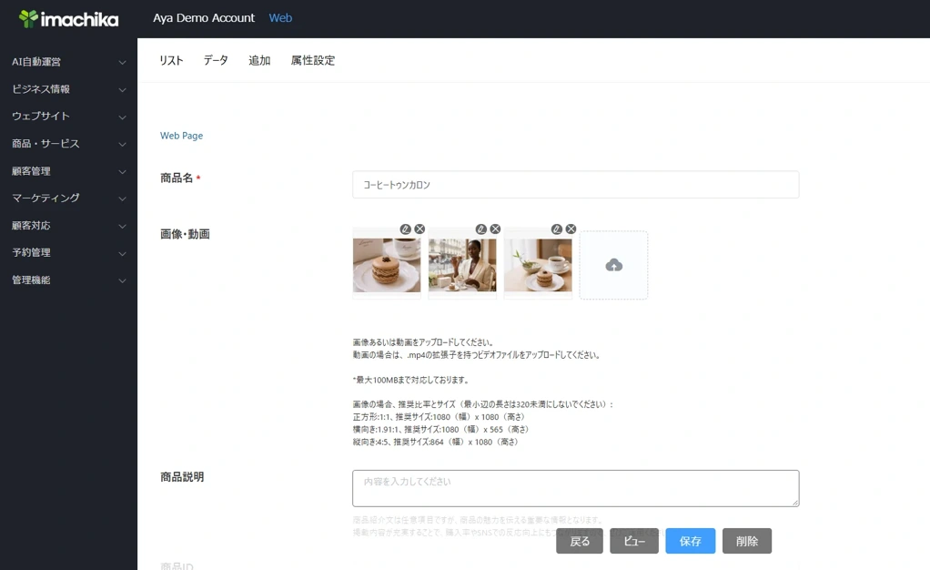Screen dimensions: 930x570
Task: Click the 削除 delete button
Action: tap(747, 541)
